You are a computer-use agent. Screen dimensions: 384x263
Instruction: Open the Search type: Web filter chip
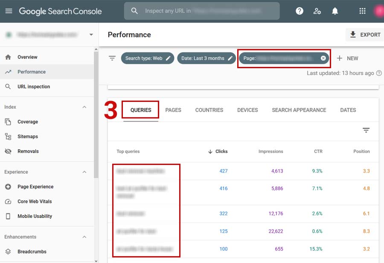(x=148, y=58)
